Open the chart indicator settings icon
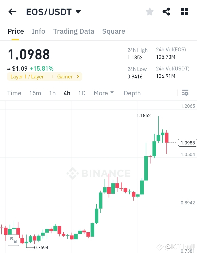Screen dimensions: 197x253 coord(185,93)
